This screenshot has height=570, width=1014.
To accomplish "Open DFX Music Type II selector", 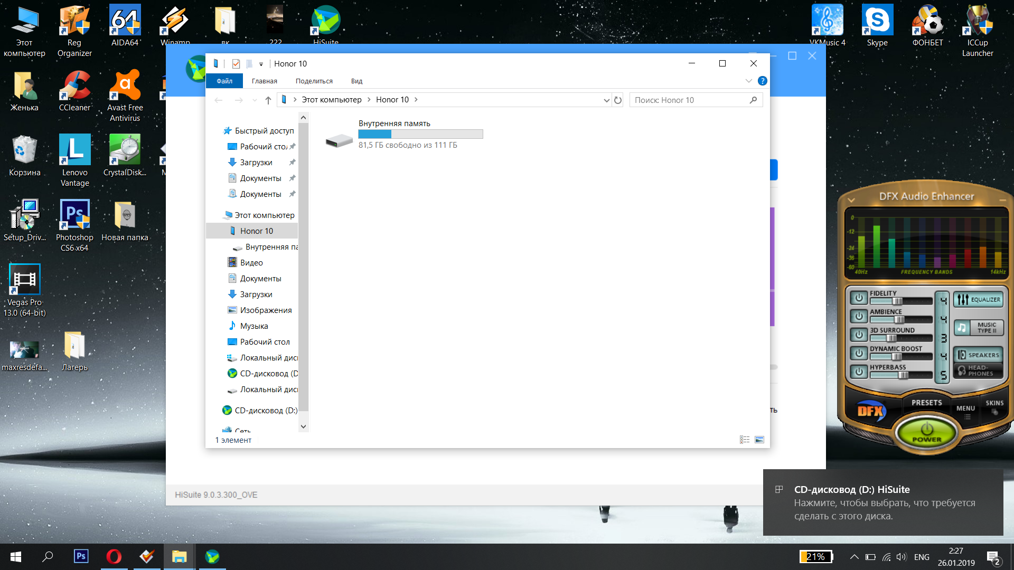I will coord(978,328).
